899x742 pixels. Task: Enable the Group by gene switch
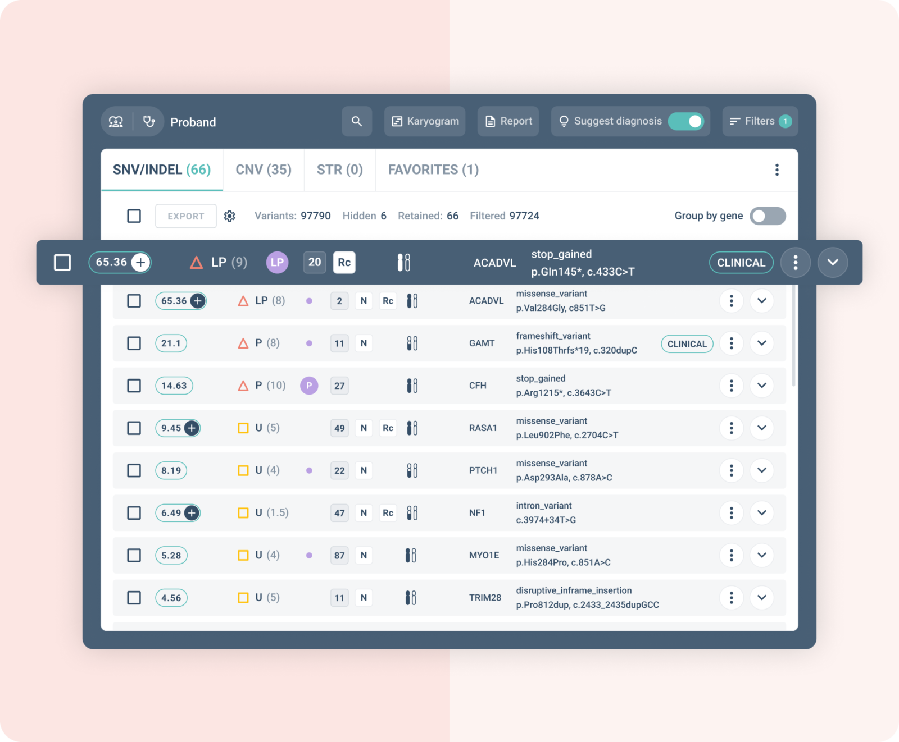click(768, 216)
